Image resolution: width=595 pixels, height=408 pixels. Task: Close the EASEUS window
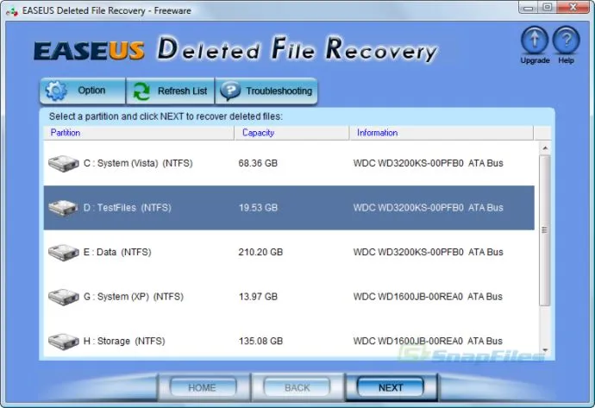click(x=573, y=7)
